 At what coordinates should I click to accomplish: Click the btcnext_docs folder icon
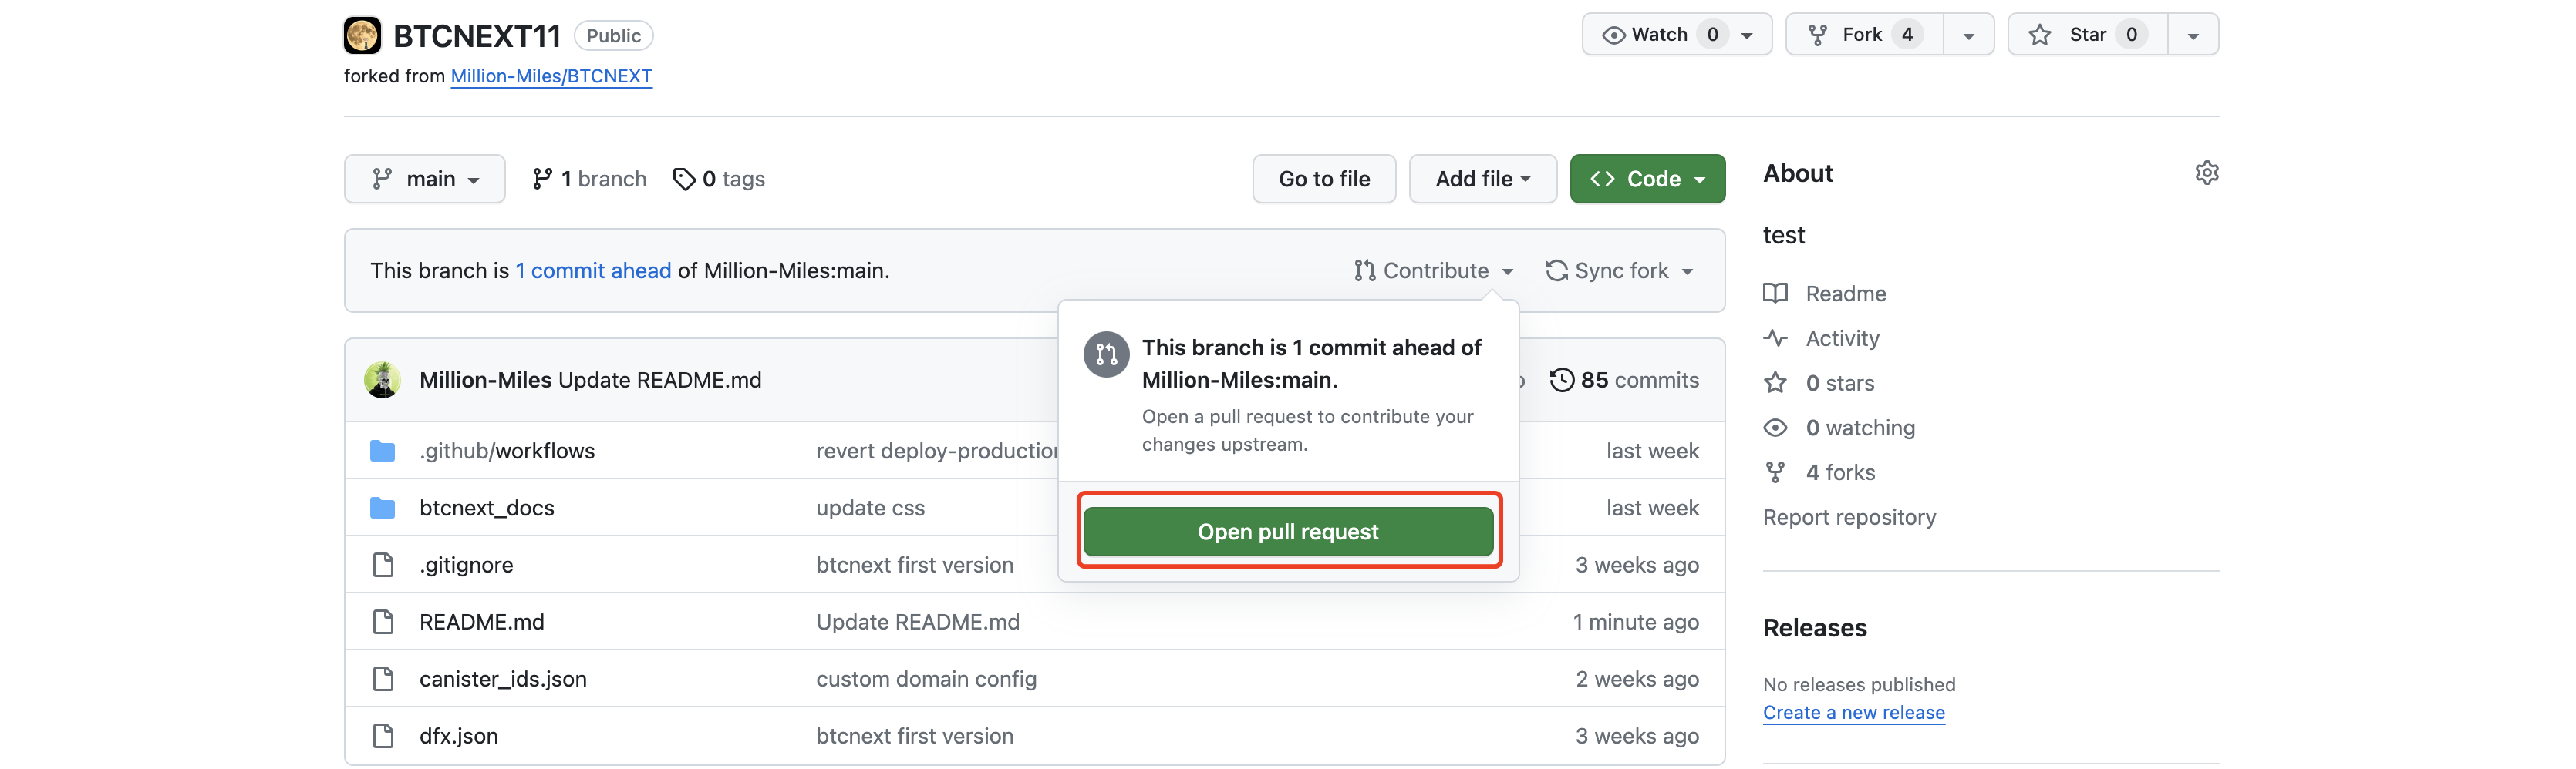click(x=382, y=507)
